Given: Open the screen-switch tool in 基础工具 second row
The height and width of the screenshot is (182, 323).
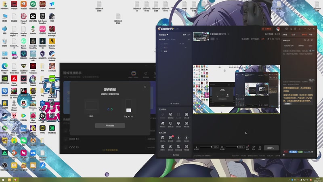Looking at the screenshot, I should 178,148.
